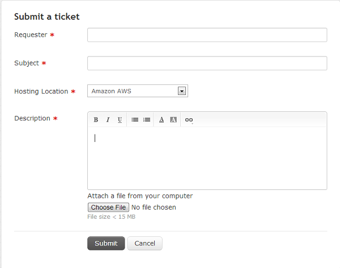Viewport: 340px width, 268px height.
Task: Toggle bold formatting in description toolbar
Action: pyautogui.click(x=96, y=120)
